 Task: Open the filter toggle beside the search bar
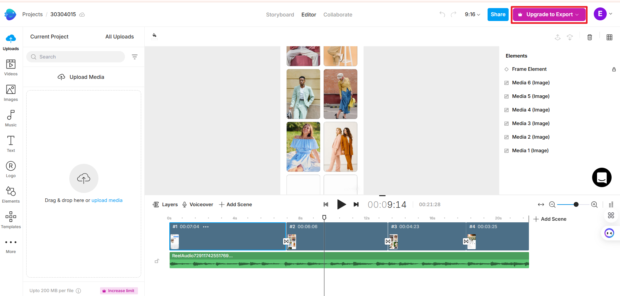point(135,57)
